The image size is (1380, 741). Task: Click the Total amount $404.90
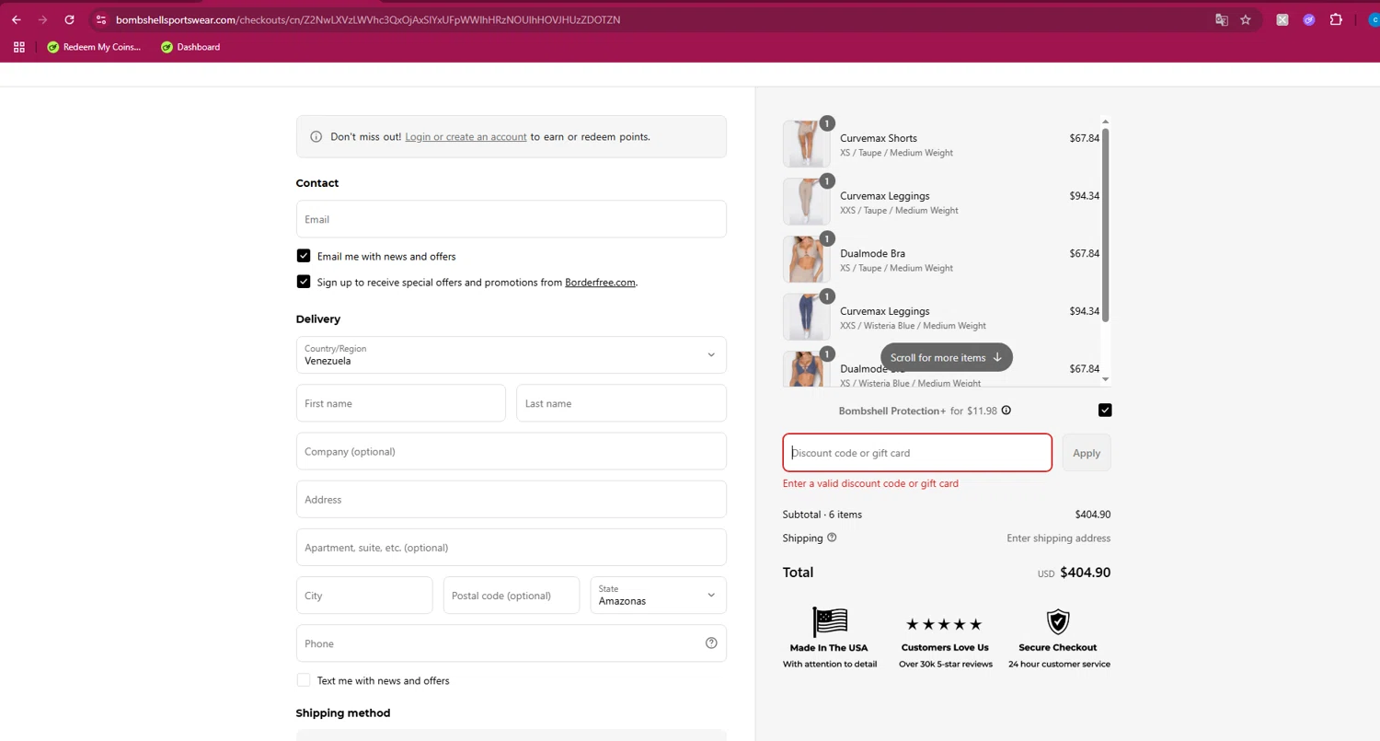1086,573
